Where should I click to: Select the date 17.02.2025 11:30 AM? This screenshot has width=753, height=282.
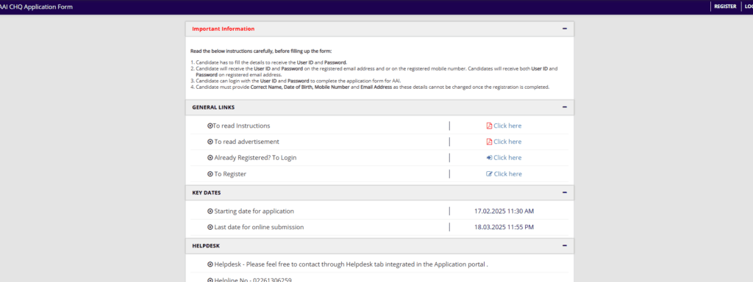[x=504, y=211]
